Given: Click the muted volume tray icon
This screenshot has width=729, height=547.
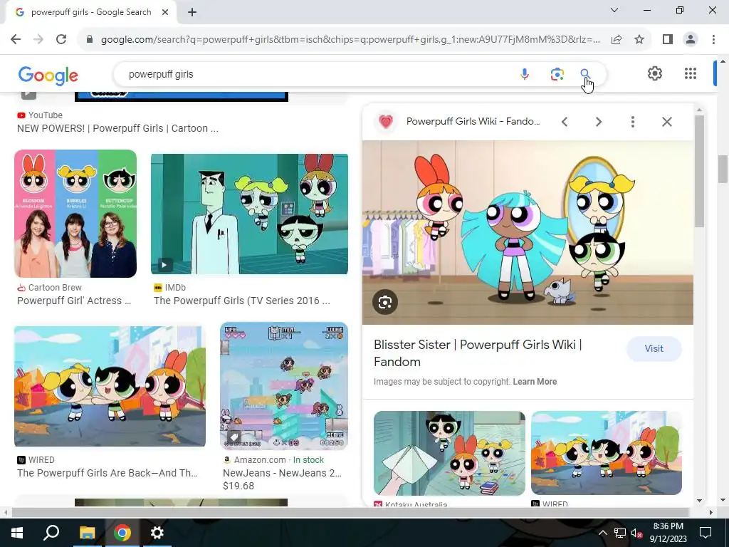Looking at the screenshot, I should pos(637,533).
